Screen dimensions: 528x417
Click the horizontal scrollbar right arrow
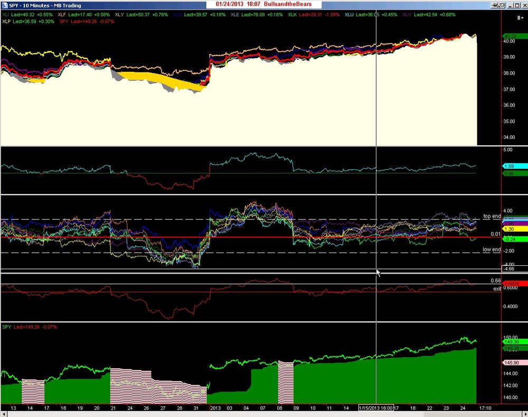(525, 414)
